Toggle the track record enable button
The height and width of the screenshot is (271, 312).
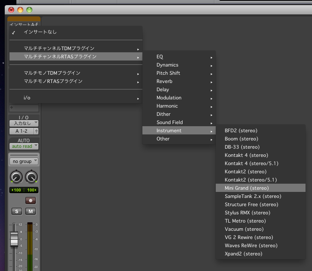tap(31, 201)
